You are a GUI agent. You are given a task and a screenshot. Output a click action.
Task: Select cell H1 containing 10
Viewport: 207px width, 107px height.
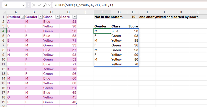(x=133, y=17)
